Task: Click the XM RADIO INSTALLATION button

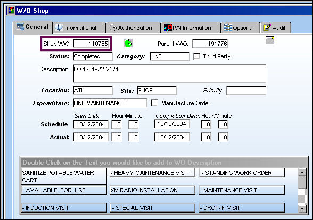Action: coord(152,190)
